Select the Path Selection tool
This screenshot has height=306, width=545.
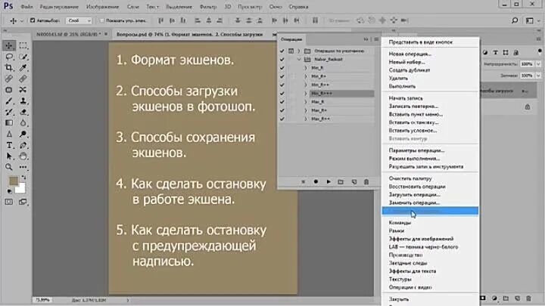(x=9, y=156)
